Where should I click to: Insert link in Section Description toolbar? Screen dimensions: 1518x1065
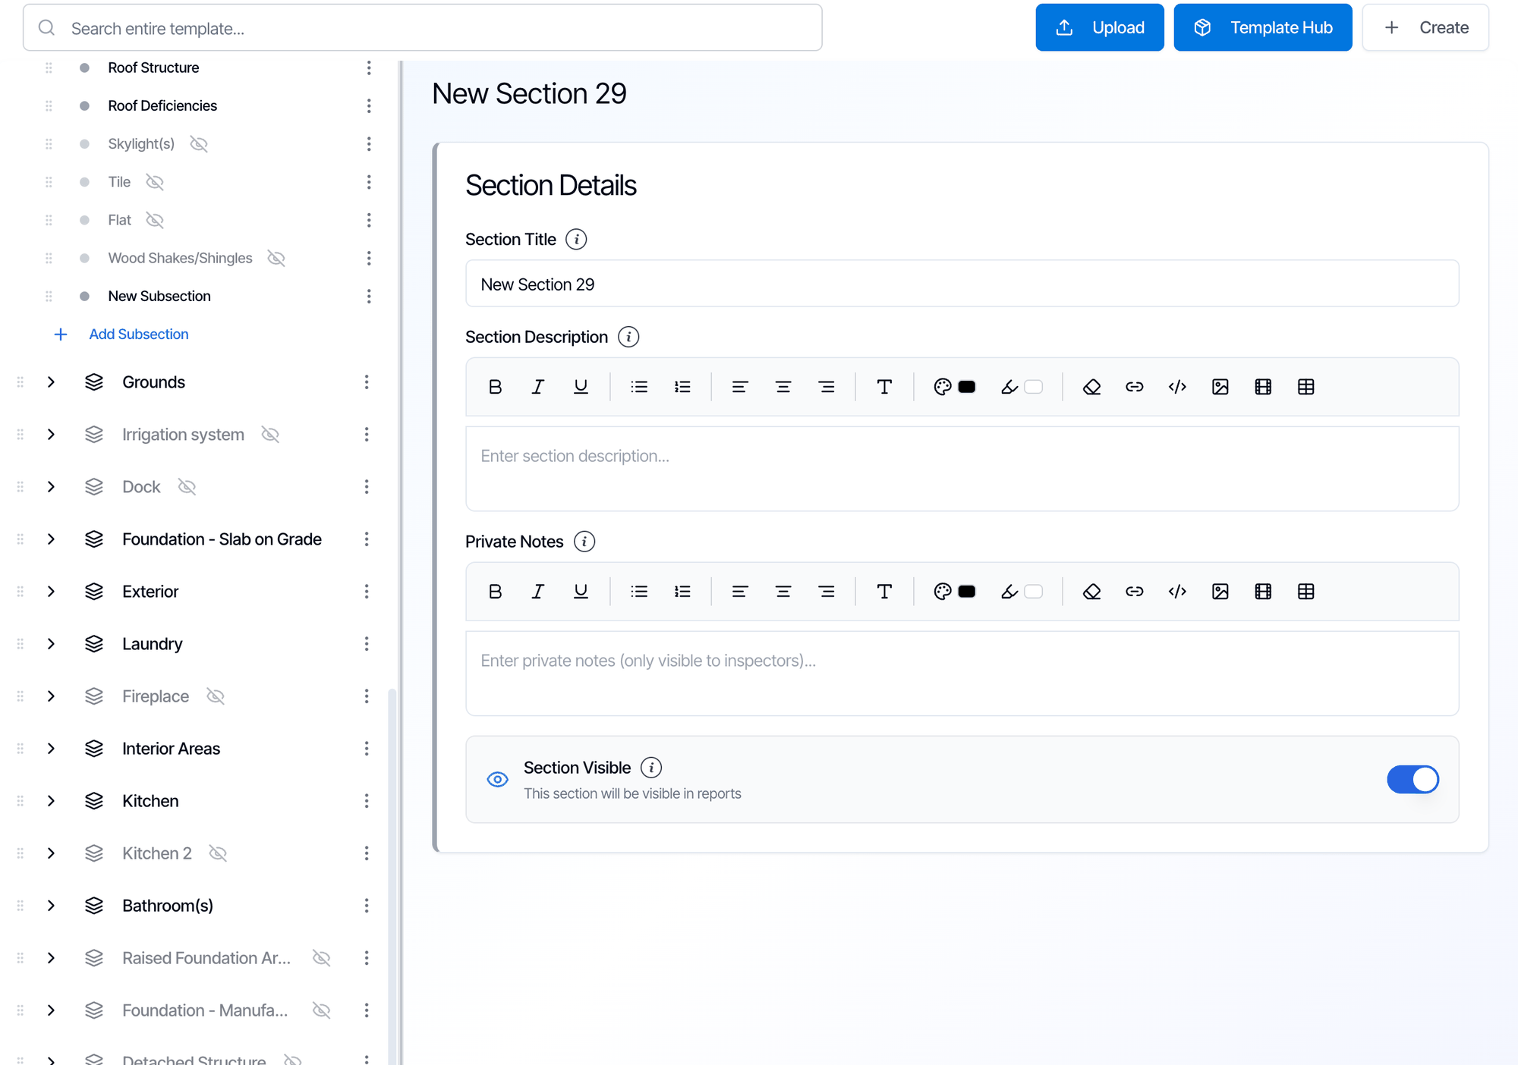coord(1135,387)
